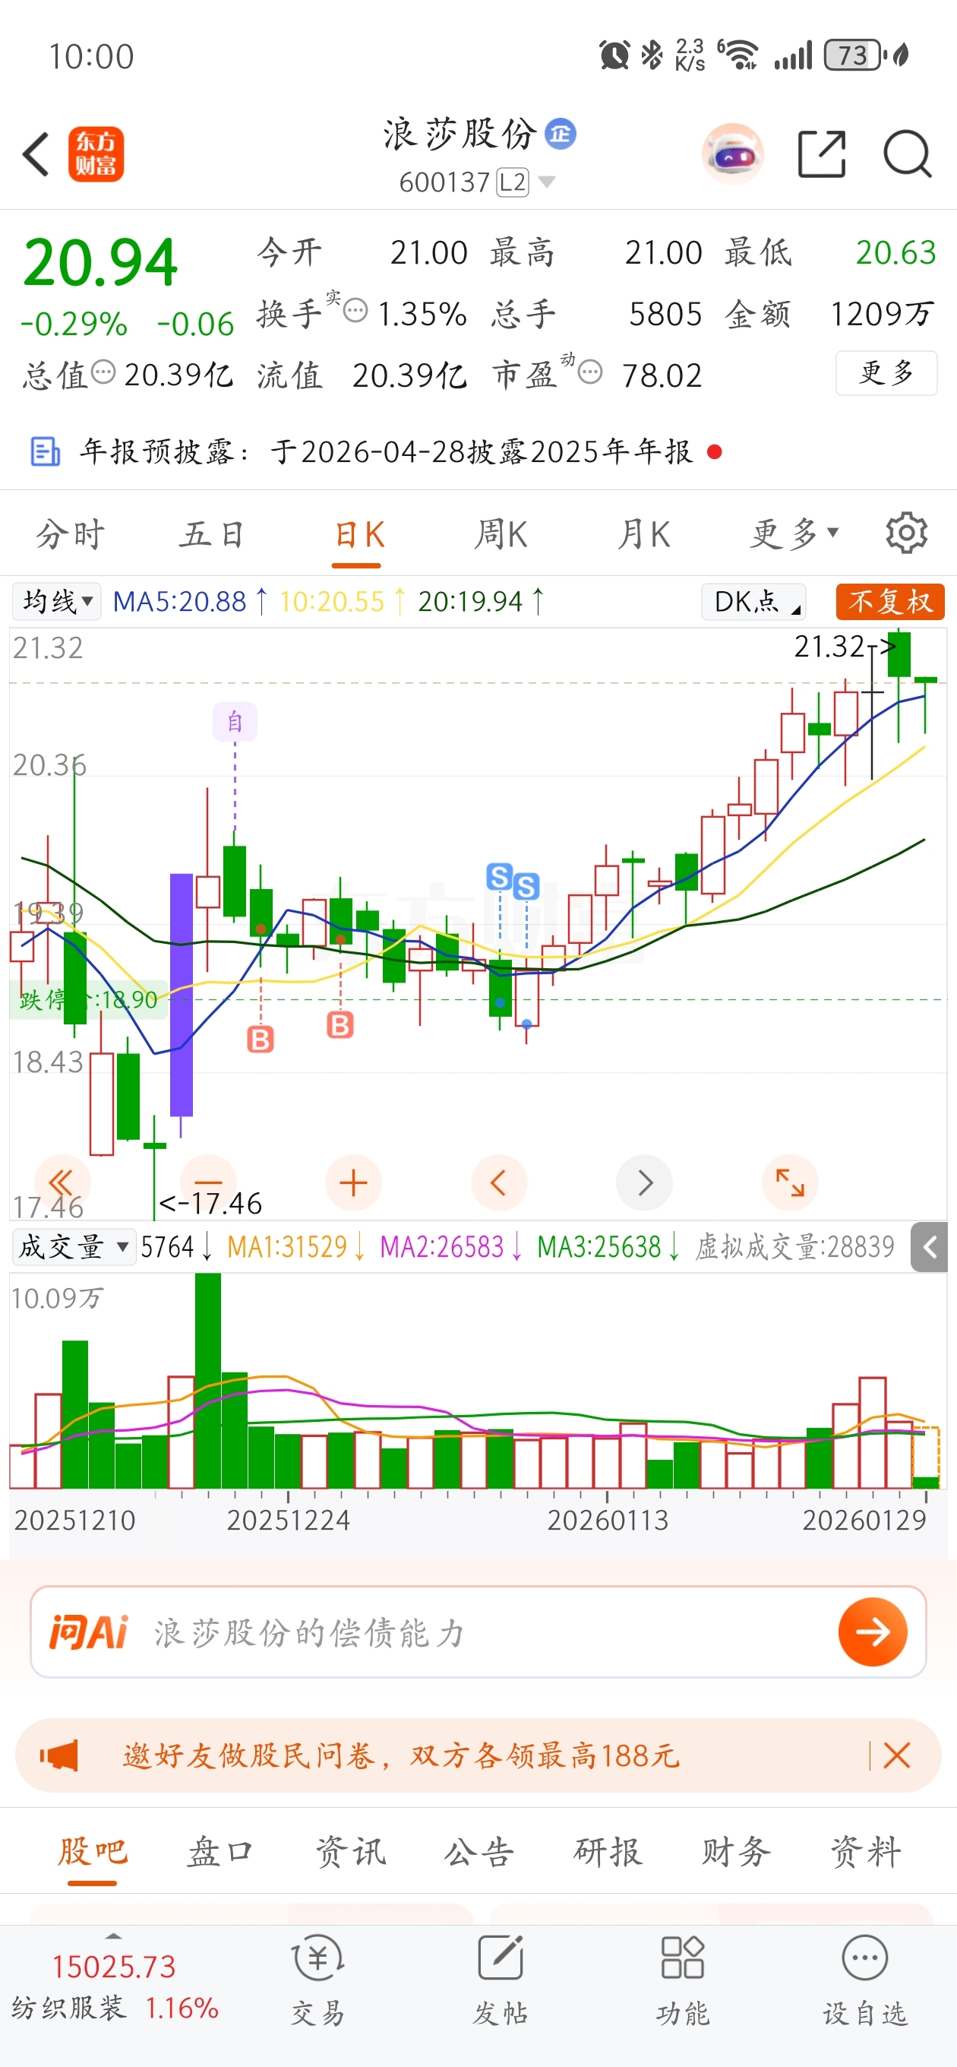Go back with the left arrow
Screen dimensions: 957x2067
(36, 154)
